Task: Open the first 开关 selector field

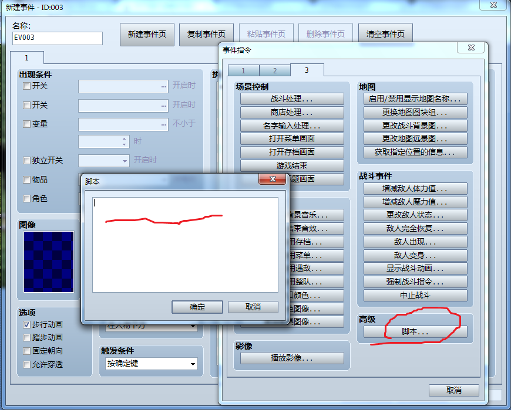Action: click(123, 87)
